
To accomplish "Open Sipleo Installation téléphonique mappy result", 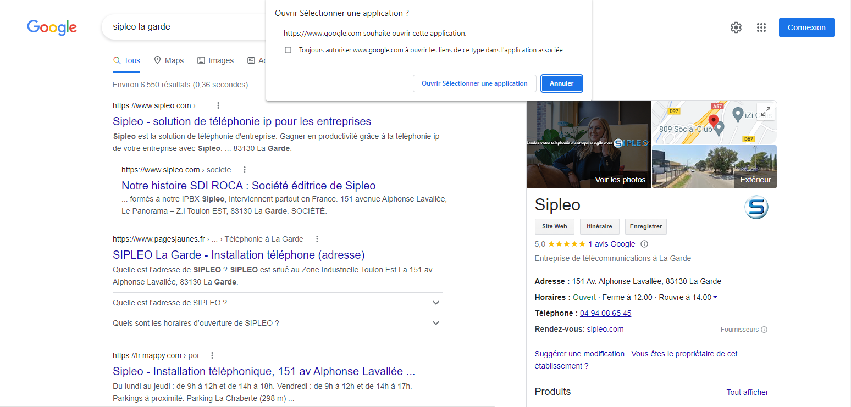I will (x=264, y=371).
